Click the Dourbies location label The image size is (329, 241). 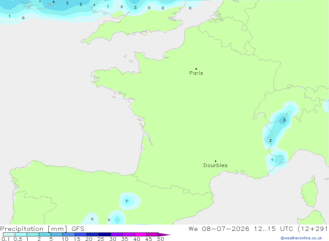pyautogui.click(x=215, y=165)
